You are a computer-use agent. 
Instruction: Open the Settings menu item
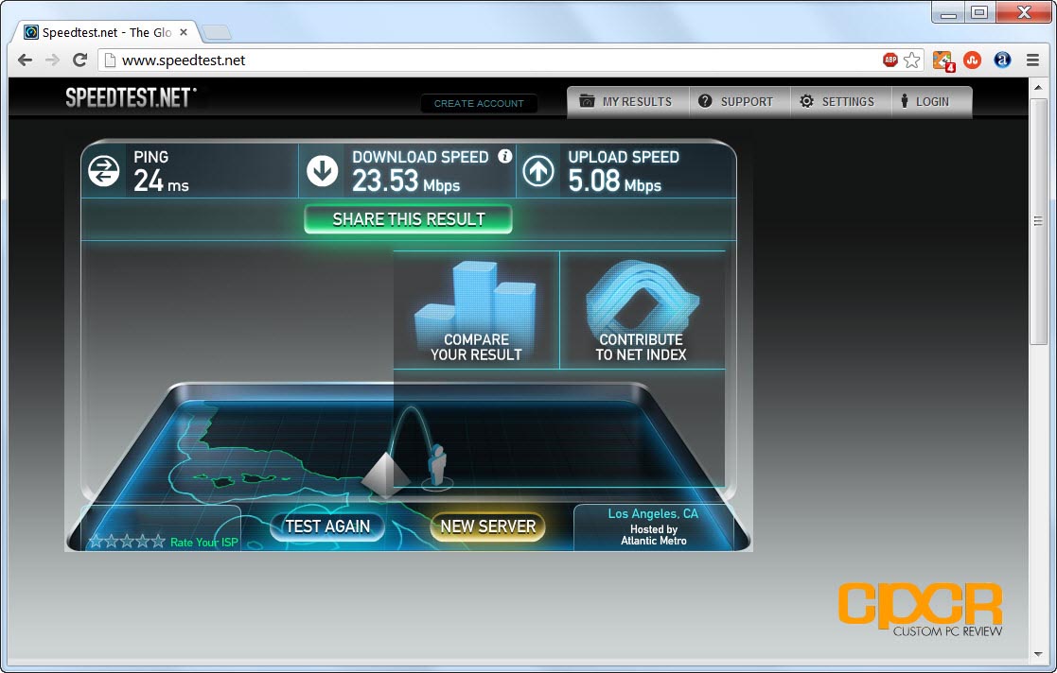(x=840, y=102)
